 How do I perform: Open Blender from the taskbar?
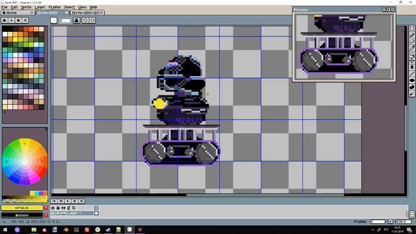(66, 229)
